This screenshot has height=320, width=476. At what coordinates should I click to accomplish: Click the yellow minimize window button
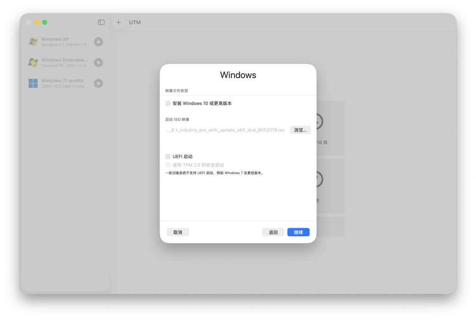coord(37,22)
